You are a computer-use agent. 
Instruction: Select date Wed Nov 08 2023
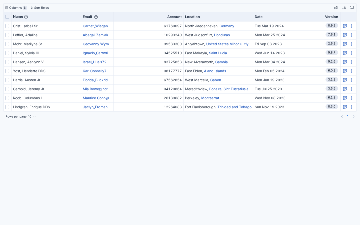270,98
